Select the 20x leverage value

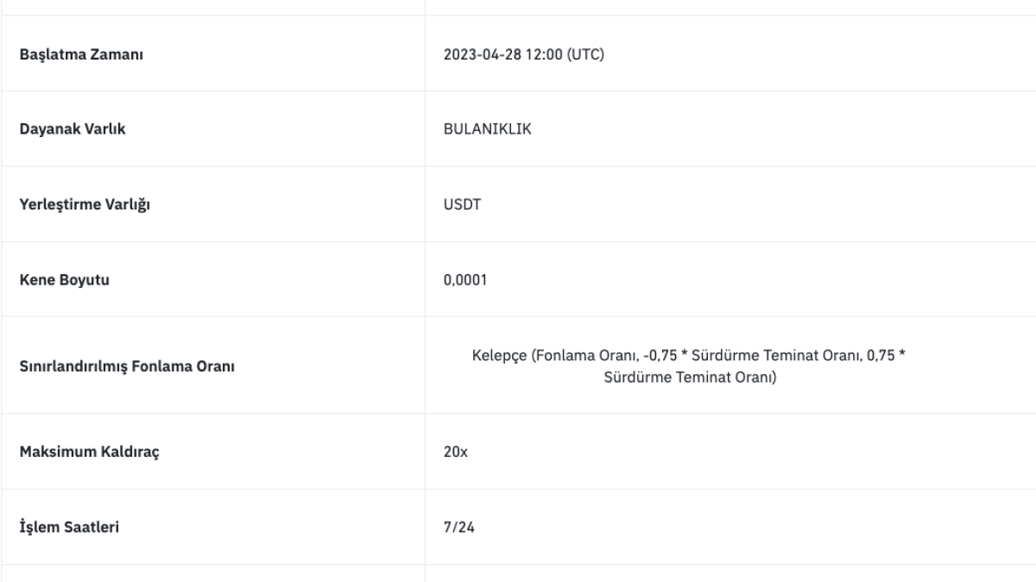pyautogui.click(x=455, y=452)
